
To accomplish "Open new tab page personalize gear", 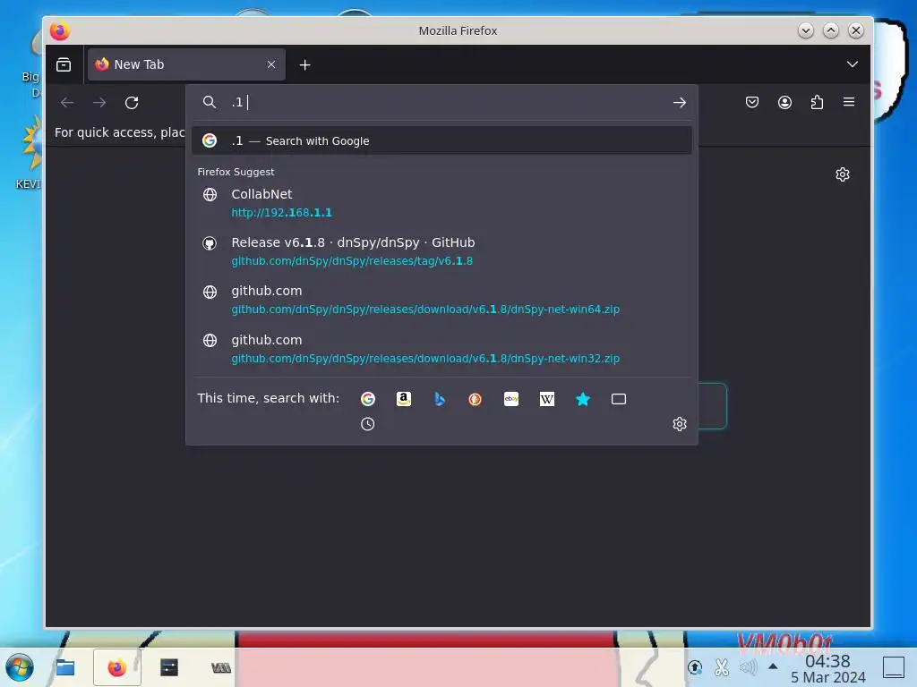I will 843,174.
